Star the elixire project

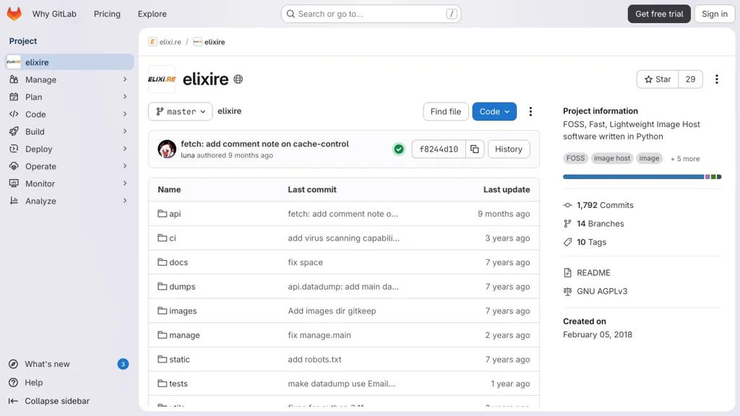click(x=658, y=79)
